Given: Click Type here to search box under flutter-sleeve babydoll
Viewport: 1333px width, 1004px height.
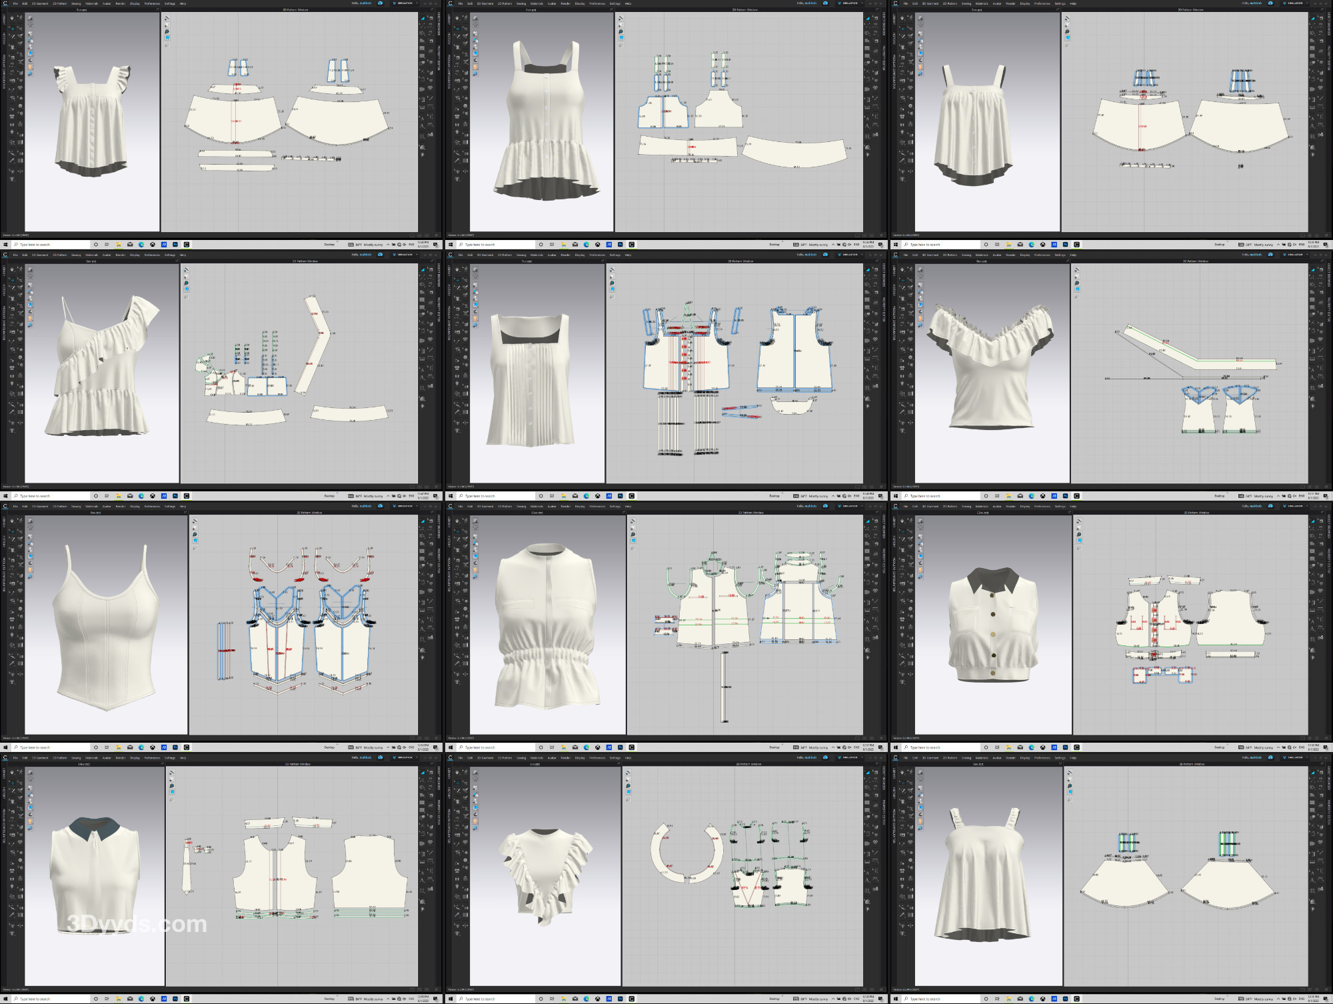Looking at the screenshot, I should [50, 245].
